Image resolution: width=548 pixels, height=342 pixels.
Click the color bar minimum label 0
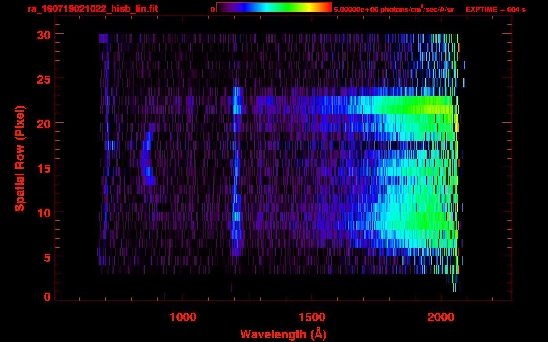coord(212,9)
